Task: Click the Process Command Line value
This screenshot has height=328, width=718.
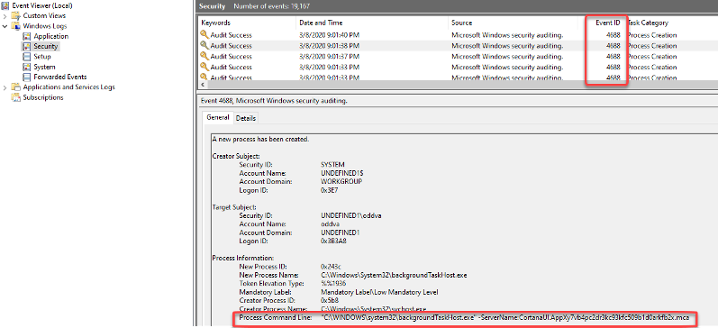Action: coord(505,317)
